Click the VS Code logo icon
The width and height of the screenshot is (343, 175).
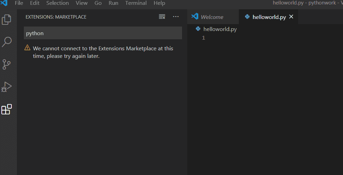click(x=4, y=3)
